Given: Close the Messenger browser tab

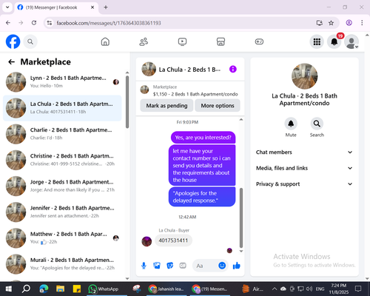Looking at the screenshot, I should click(92, 7).
